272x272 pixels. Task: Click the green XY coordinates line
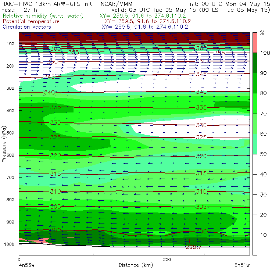143,16
